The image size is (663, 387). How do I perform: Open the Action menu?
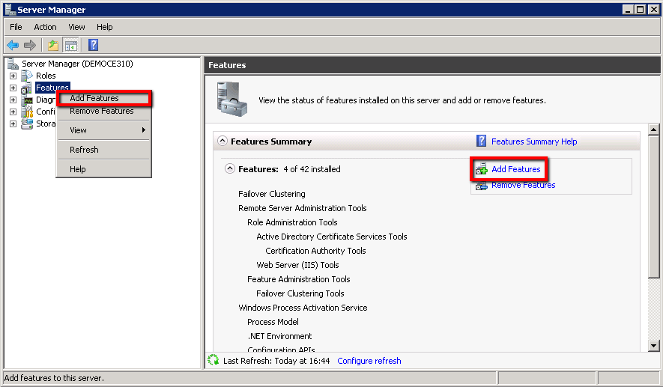45,27
